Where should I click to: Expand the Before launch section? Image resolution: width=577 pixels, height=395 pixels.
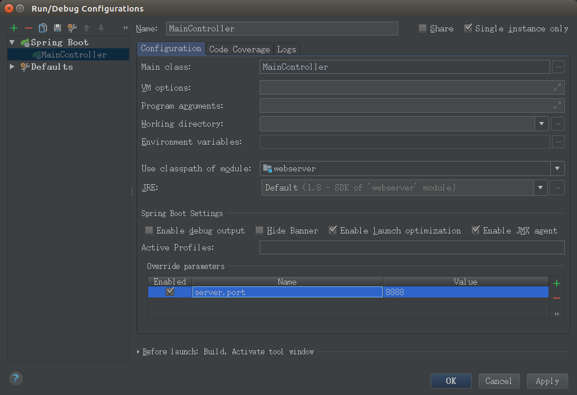pyautogui.click(x=138, y=351)
